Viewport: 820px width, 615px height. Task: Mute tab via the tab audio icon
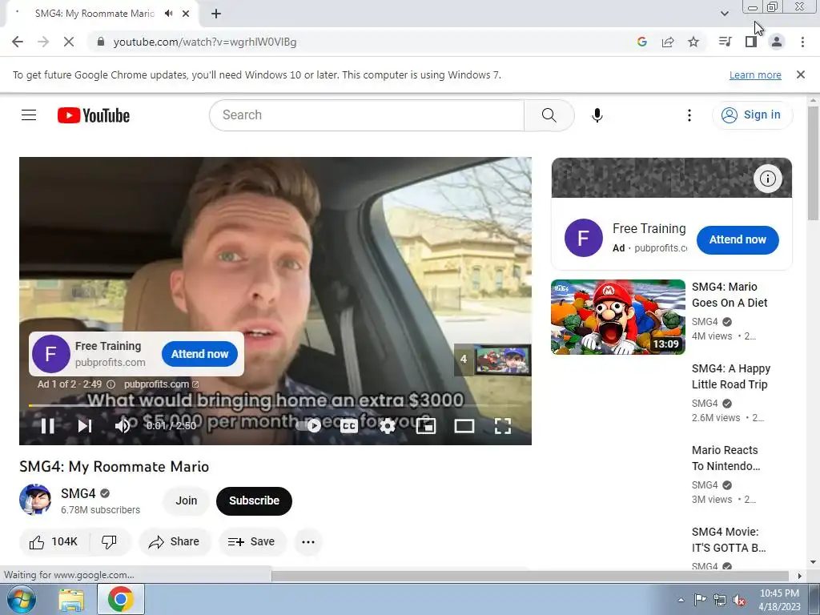point(168,14)
